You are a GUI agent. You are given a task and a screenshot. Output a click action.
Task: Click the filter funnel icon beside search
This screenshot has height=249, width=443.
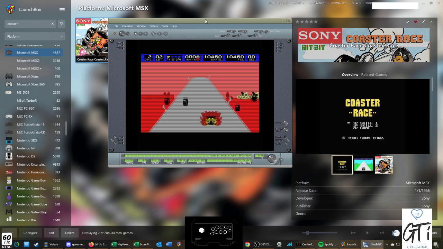click(x=61, y=24)
